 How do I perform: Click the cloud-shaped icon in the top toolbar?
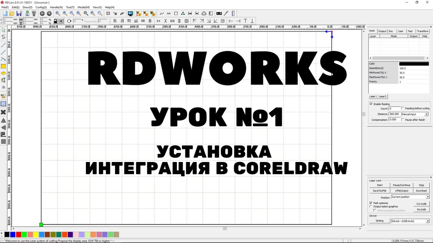click(204, 13)
